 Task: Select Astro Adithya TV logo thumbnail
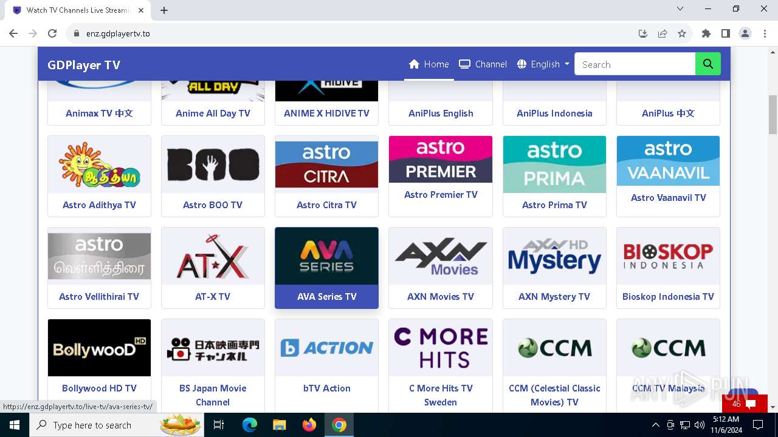[x=99, y=164]
